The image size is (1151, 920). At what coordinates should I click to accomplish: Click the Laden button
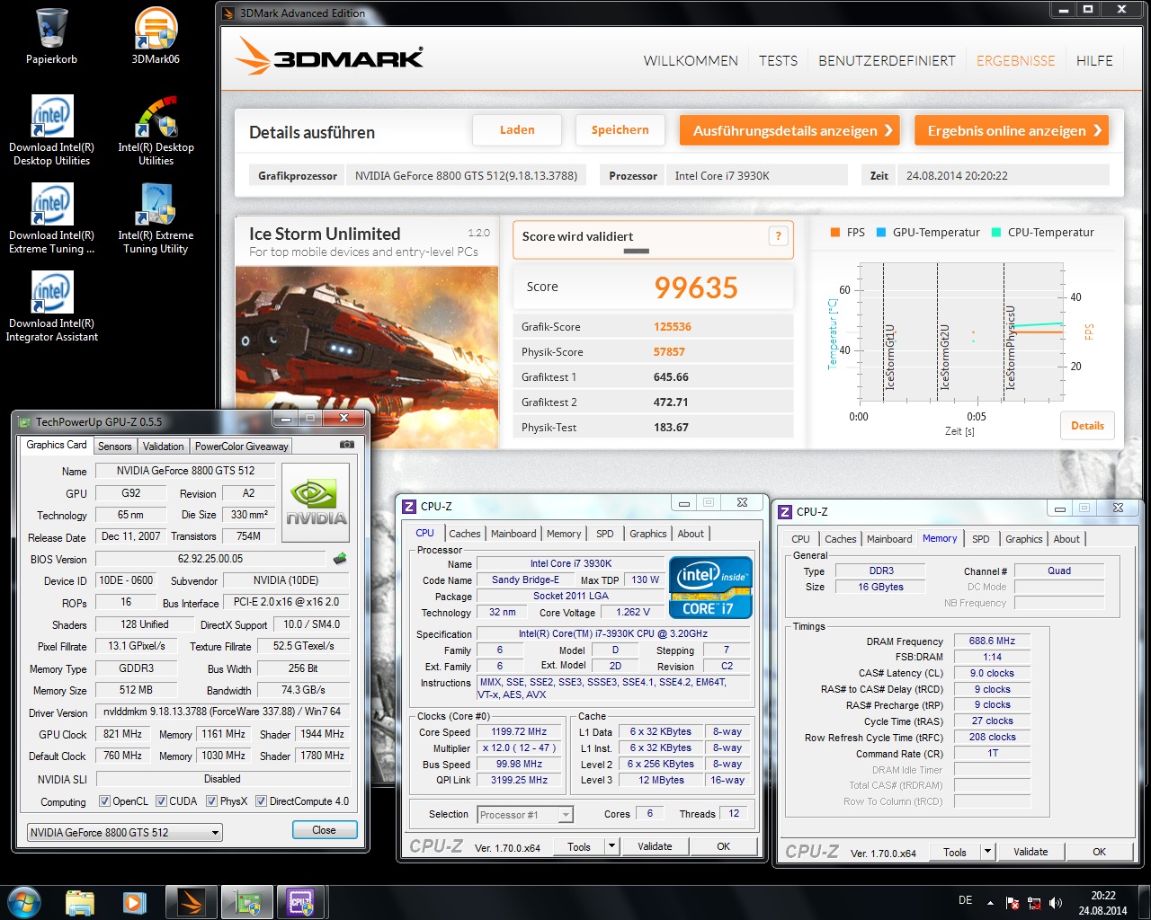click(x=517, y=130)
